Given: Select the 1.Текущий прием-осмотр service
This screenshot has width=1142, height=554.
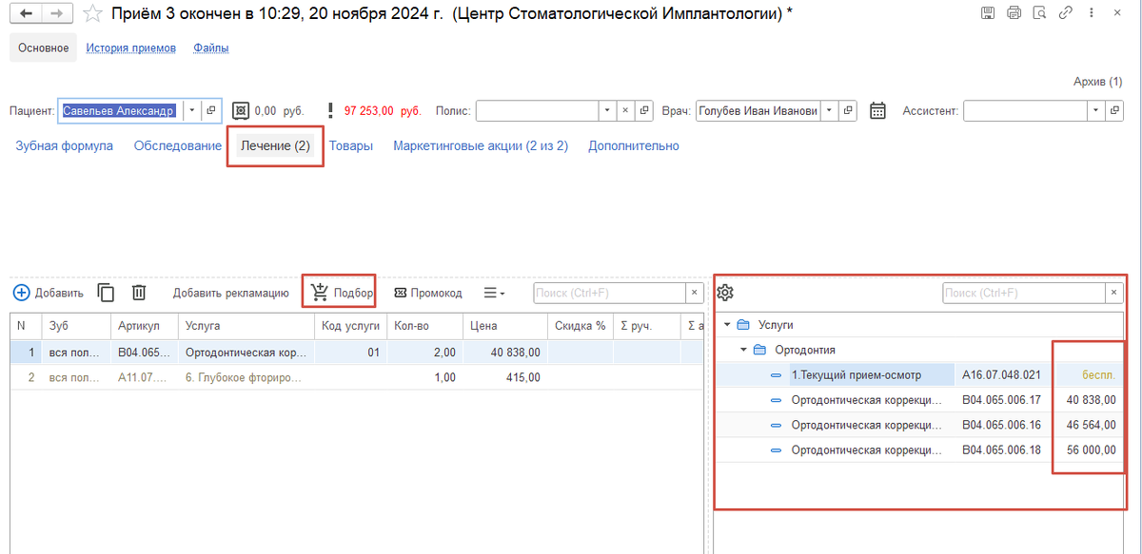Looking at the screenshot, I should (919, 374).
